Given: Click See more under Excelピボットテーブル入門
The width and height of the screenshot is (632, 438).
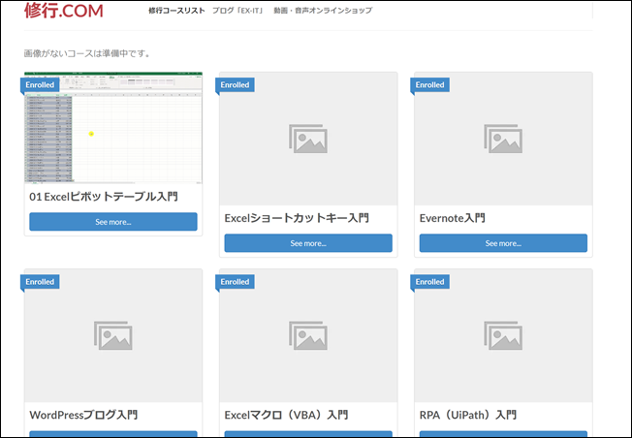Looking at the screenshot, I should pyautogui.click(x=113, y=222).
